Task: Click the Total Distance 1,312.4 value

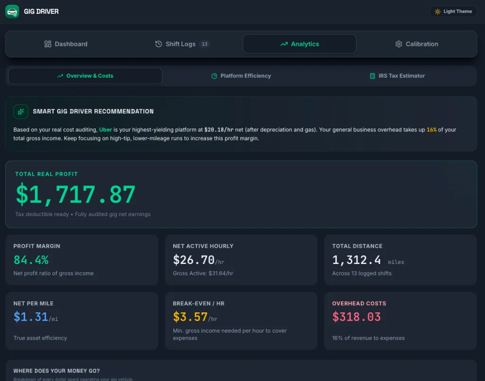Action: point(356,260)
